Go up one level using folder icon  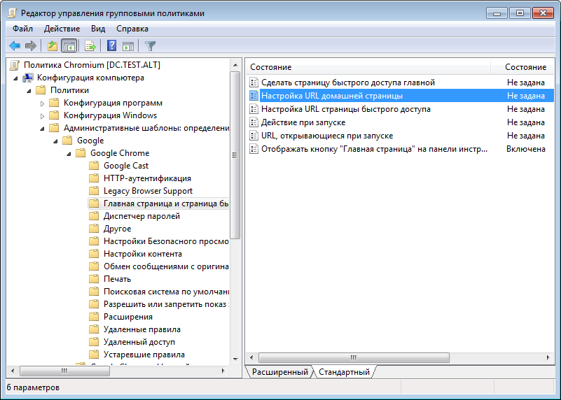(52, 46)
